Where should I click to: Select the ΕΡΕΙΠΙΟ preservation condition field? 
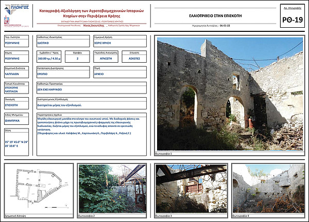63,72
